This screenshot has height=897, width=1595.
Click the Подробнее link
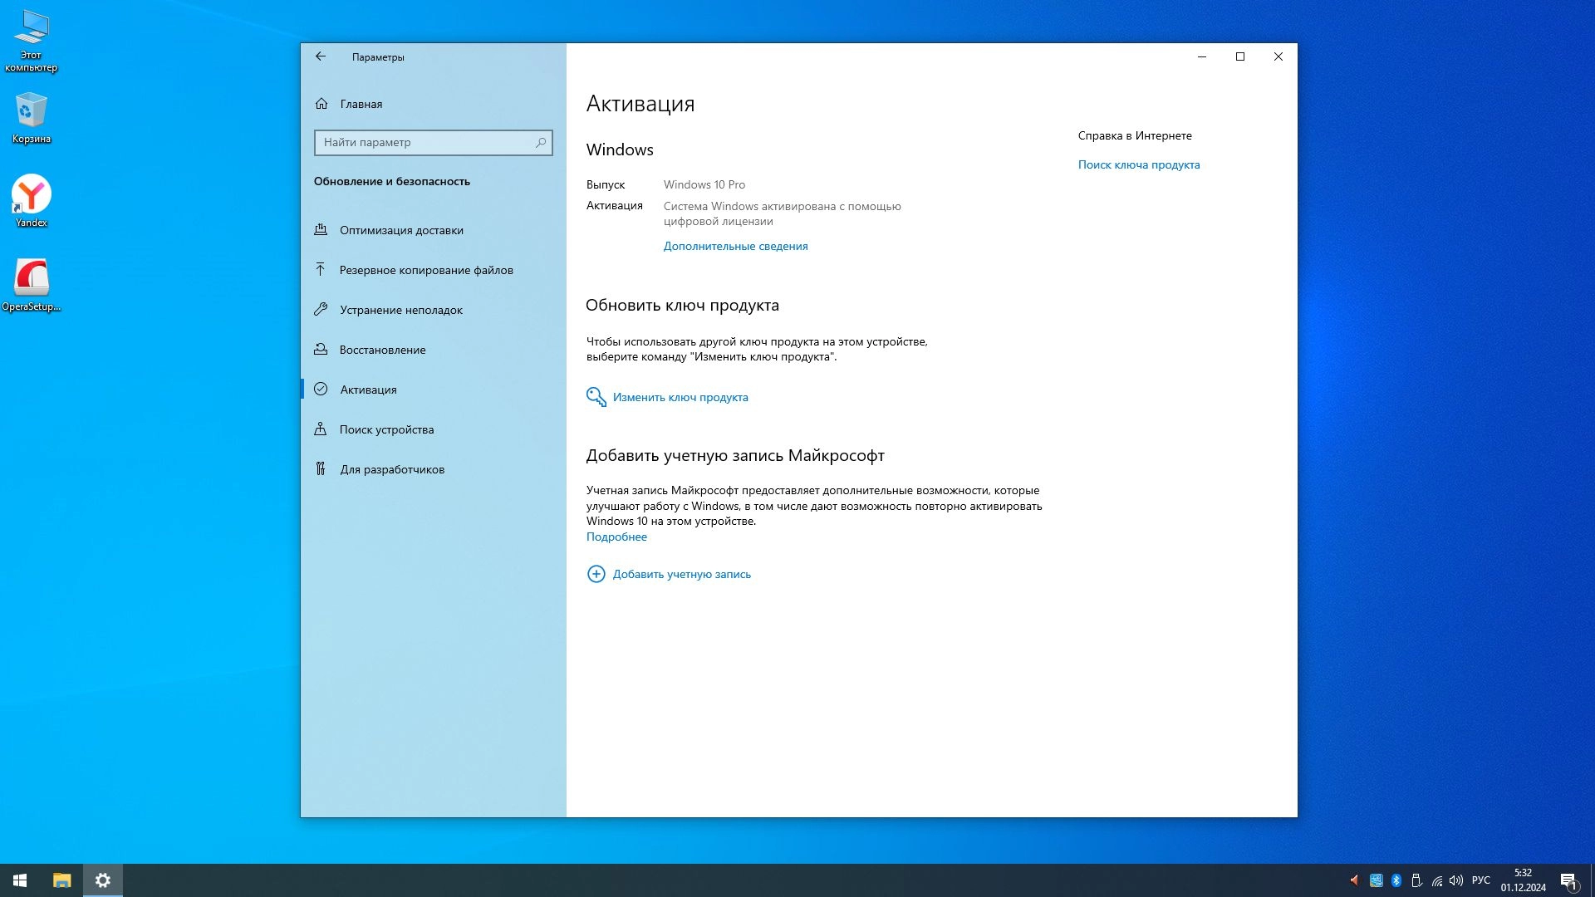pyautogui.click(x=616, y=537)
